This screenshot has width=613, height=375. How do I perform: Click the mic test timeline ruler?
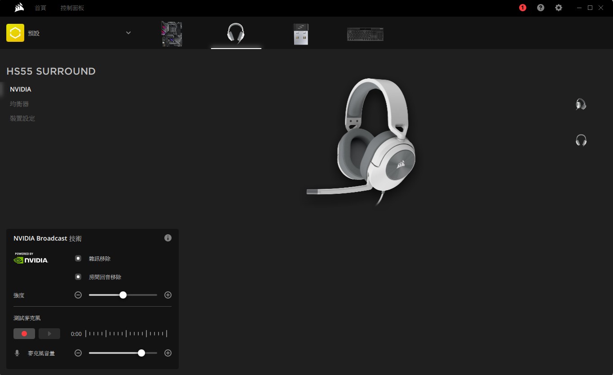click(126, 334)
